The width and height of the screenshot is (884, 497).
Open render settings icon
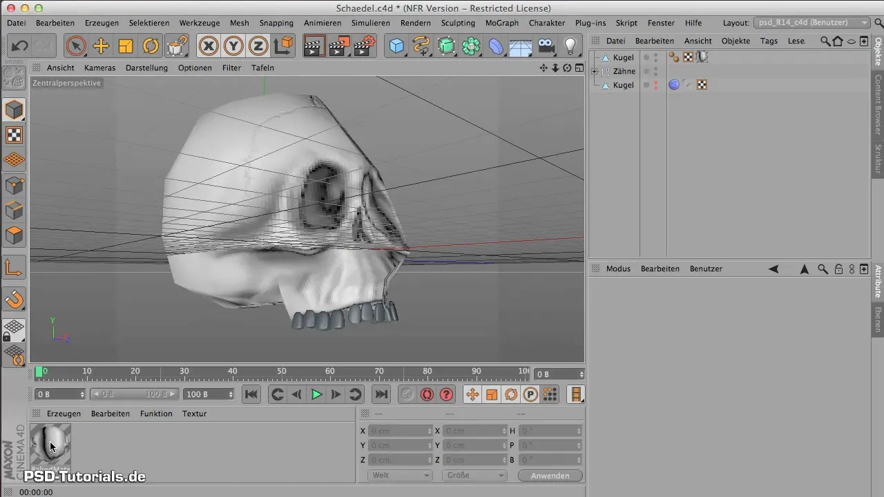[x=364, y=46]
